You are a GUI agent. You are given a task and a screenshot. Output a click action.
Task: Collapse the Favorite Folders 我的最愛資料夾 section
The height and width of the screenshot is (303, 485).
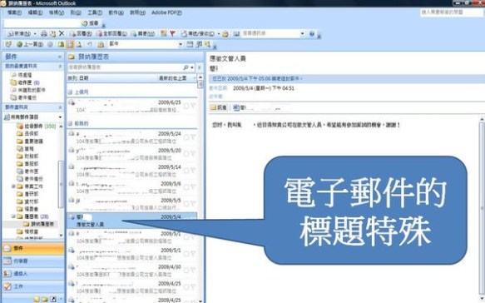60,67
